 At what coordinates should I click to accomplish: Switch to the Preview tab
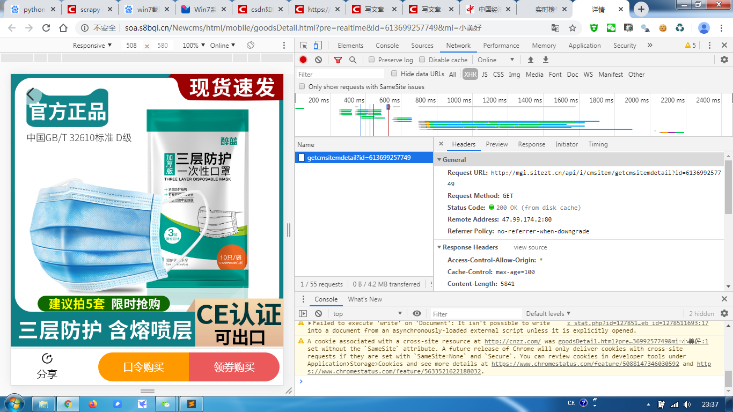(496, 144)
